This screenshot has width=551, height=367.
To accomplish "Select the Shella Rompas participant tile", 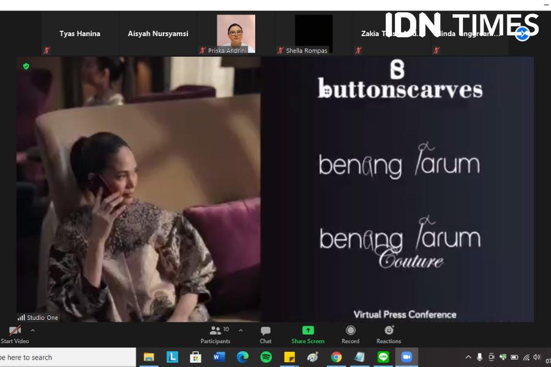I will pyautogui.click(x=314, y=34).
